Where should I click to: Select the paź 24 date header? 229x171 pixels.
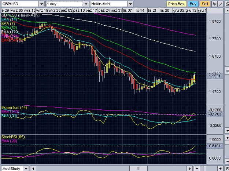pyautogui.click(x=104, y=11)
